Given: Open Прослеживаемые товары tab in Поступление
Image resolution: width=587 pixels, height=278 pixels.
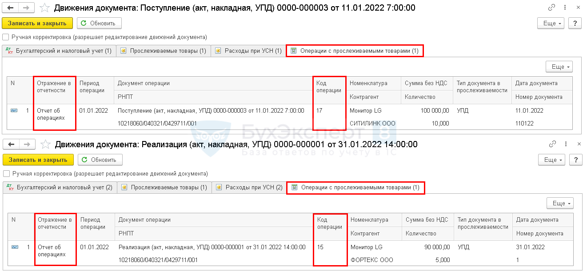Looking at the screenshot, I should pos(163,51).
